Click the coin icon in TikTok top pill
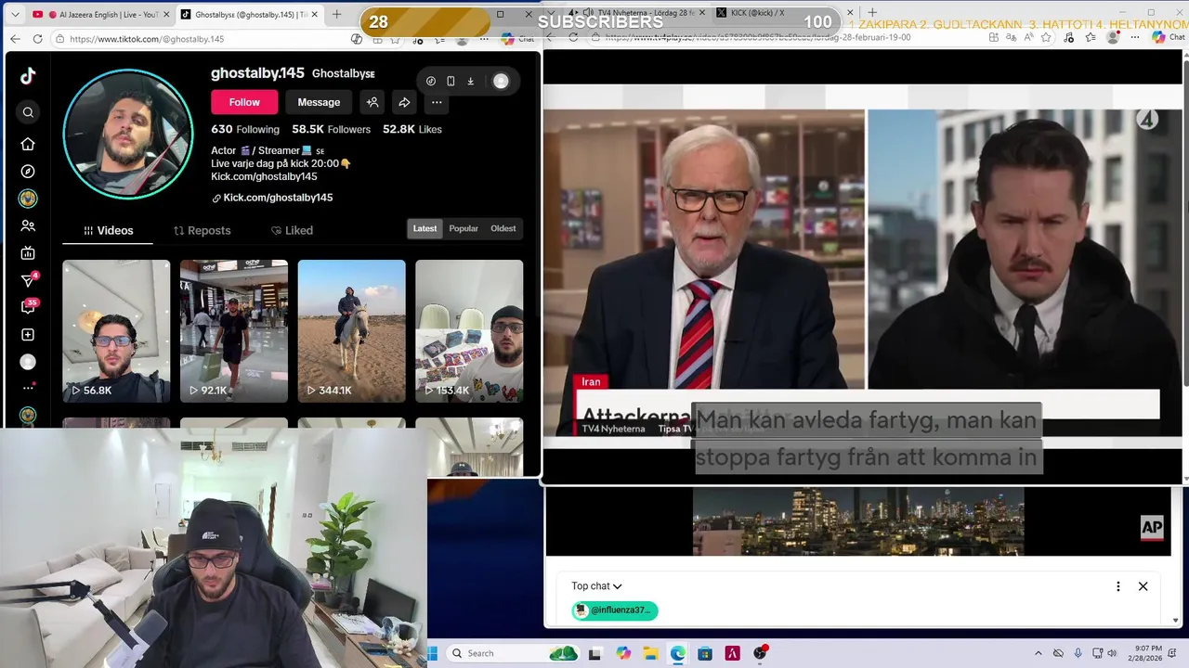The image size is (1189, 668). pos(431,82)
